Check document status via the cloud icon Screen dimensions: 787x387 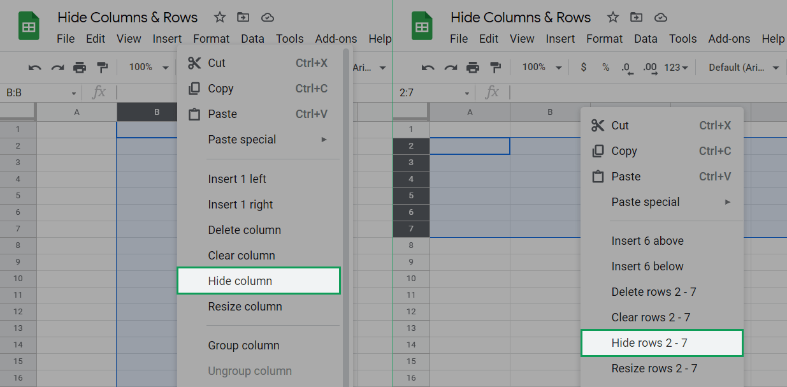click(x=267, y=17)
